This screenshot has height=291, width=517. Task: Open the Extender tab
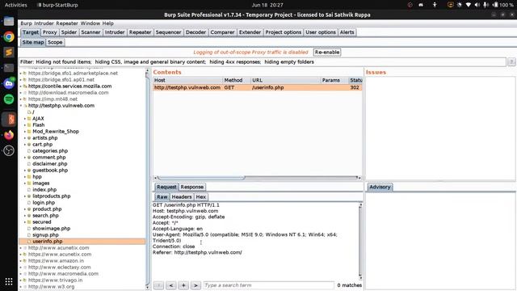point(250,32)
